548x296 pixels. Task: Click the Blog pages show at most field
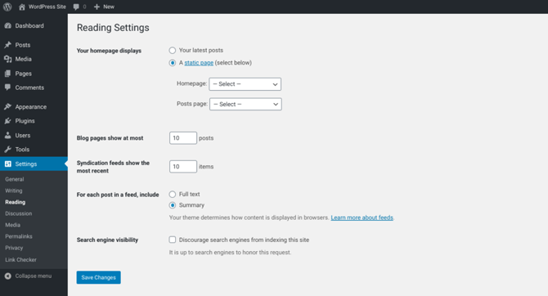183,138
